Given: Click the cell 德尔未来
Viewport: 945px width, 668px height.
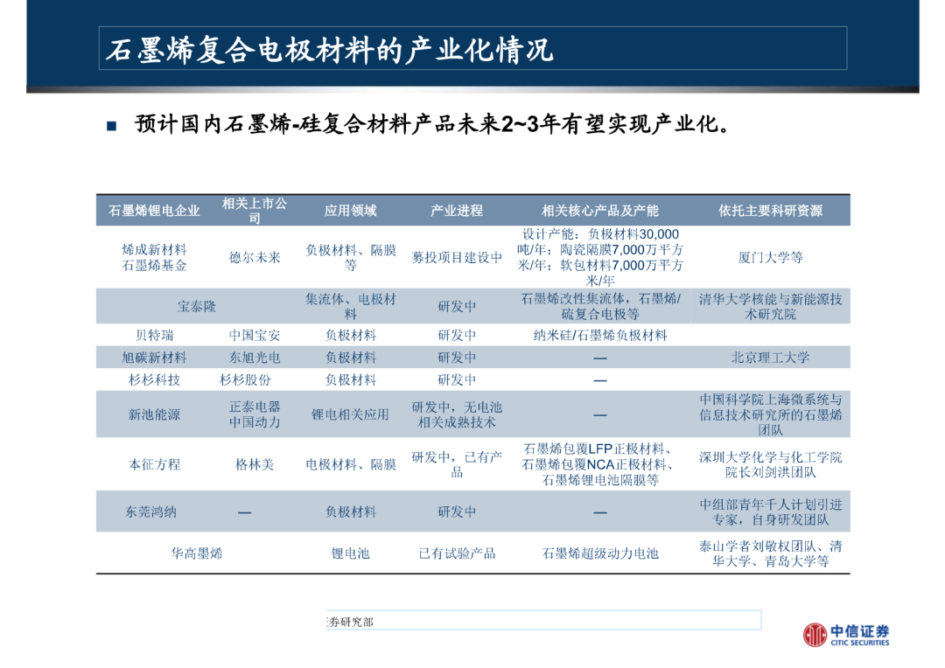Looking at the screenshot, I should 255,257.
